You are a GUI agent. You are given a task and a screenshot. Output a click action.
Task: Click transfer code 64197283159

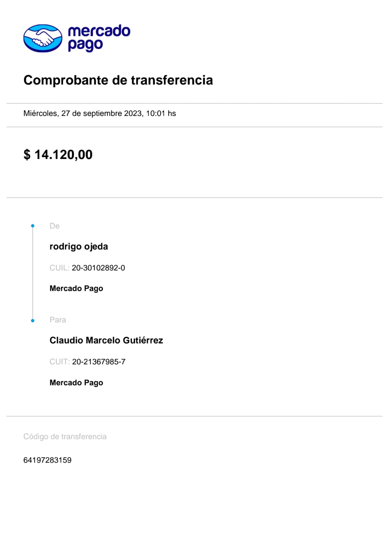pyautogui.click(x=47, y=460)
